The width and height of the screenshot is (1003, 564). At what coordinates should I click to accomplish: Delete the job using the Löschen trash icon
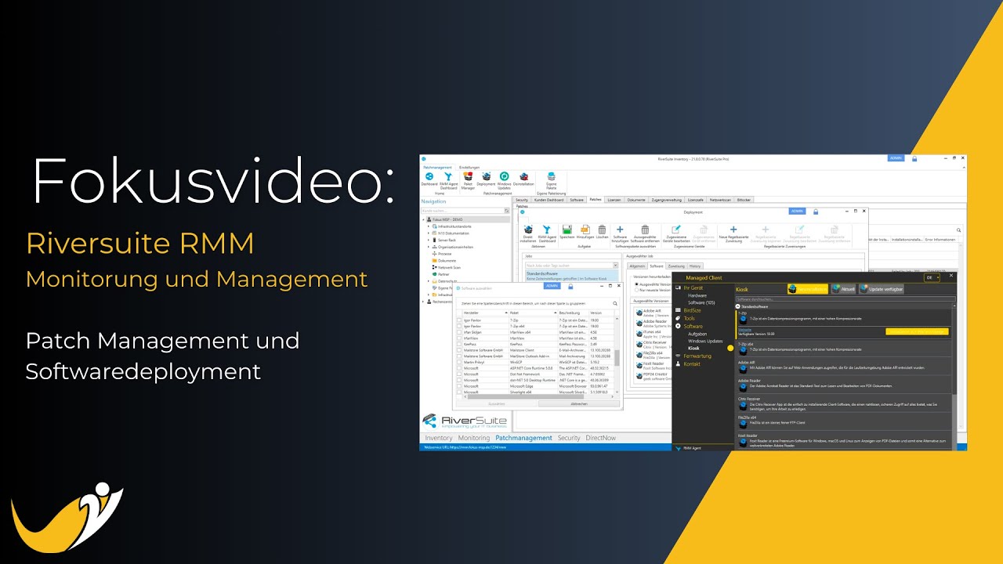pyautogui.click(x=602, y=230)
